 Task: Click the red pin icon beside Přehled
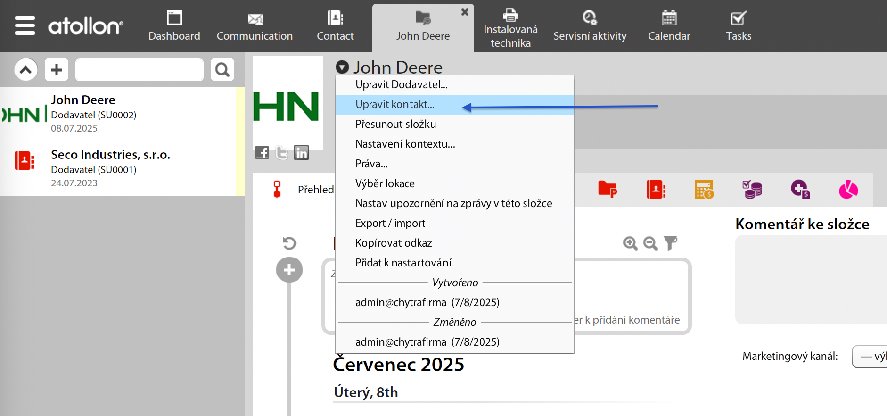(277, 190)
